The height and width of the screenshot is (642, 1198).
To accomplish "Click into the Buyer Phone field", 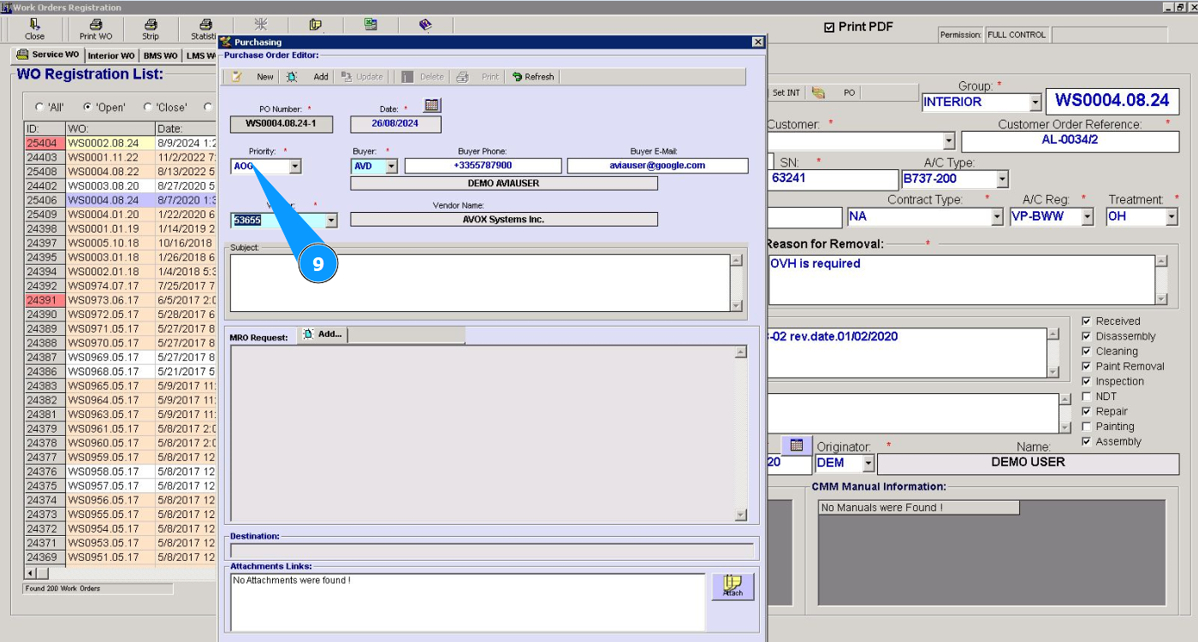I will [x=483, y=166].
